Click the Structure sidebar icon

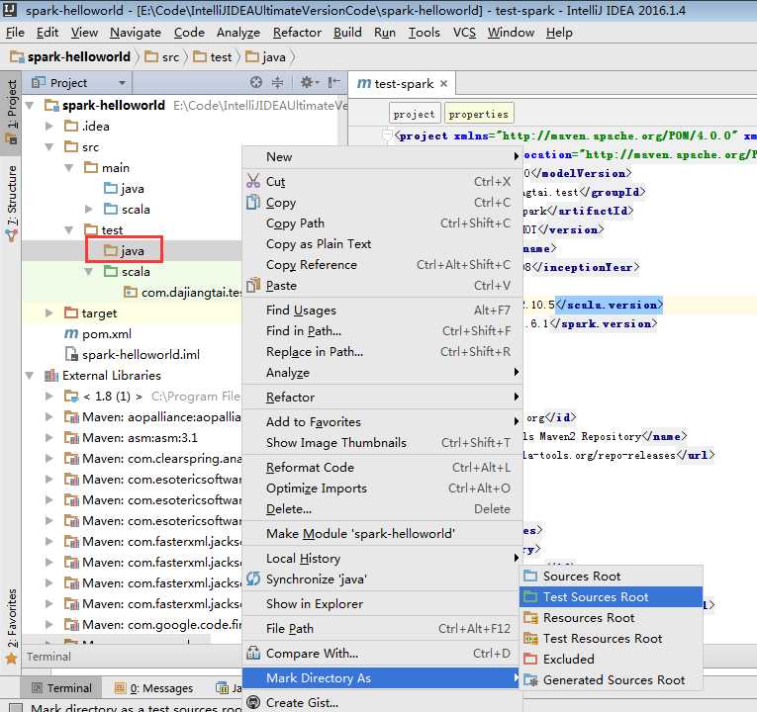(11, 235)
